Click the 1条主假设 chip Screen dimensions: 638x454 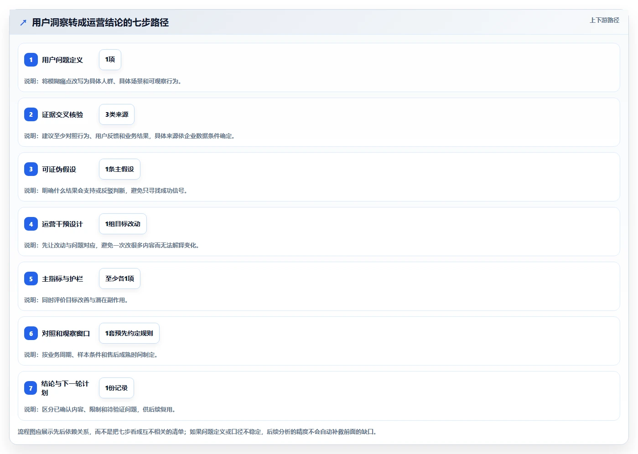pyautogui.click(x=119, y=169)
